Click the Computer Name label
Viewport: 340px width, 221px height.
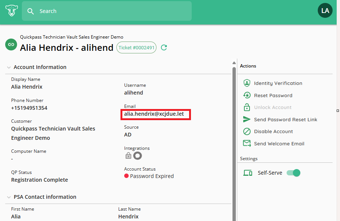click(29, 151)
